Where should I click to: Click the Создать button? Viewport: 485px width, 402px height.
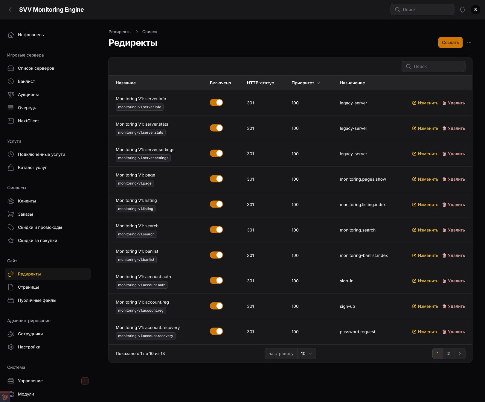(450, 42)
